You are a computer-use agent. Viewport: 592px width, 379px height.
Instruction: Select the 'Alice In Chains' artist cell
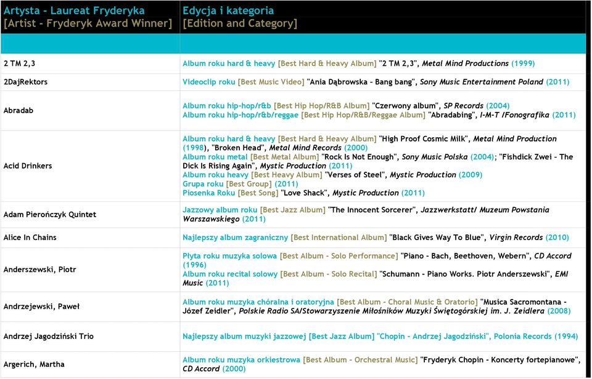(90, 237)
